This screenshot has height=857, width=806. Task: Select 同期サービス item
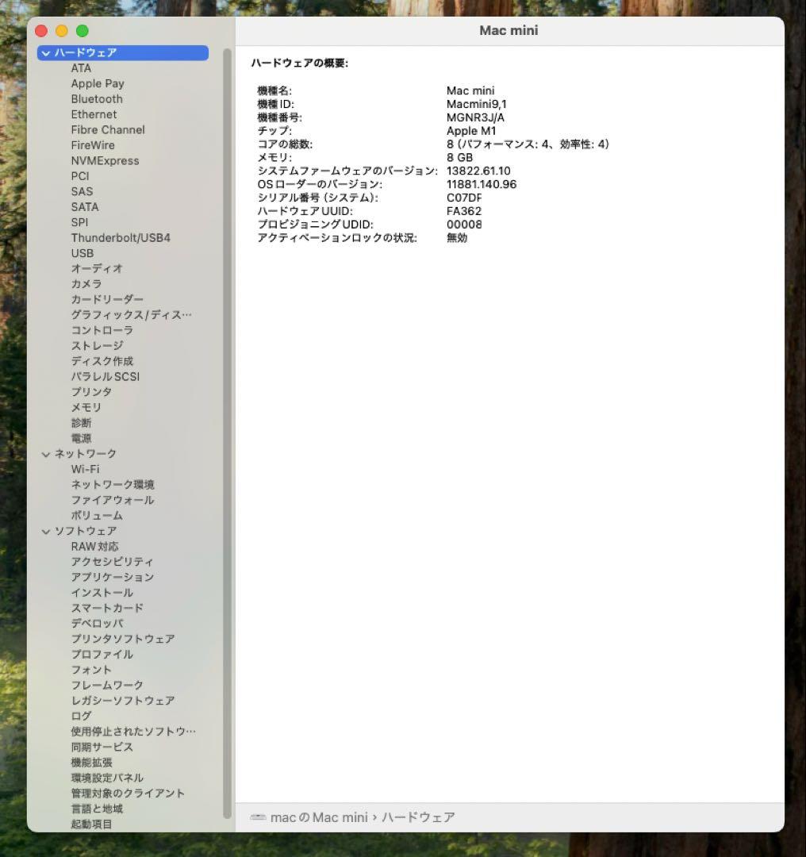click(102, 747)
